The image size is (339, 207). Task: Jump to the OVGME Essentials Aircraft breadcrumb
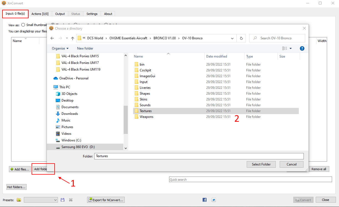point(128,38)
